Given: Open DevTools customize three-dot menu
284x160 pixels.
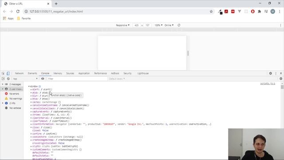Looking at the screenshot, I should coord(276,73).
